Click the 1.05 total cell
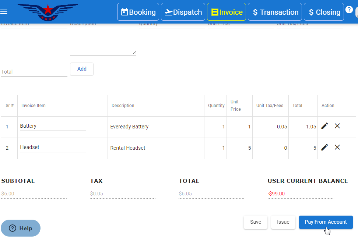The width and height of the screenshot is (358, 241). pyautogui.click(x=303, y=127)
